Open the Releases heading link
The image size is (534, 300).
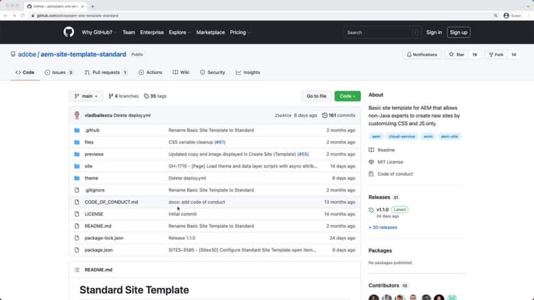tap(384, 197)
